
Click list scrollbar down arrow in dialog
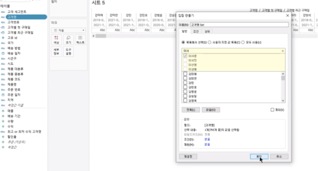click(283, 101)
